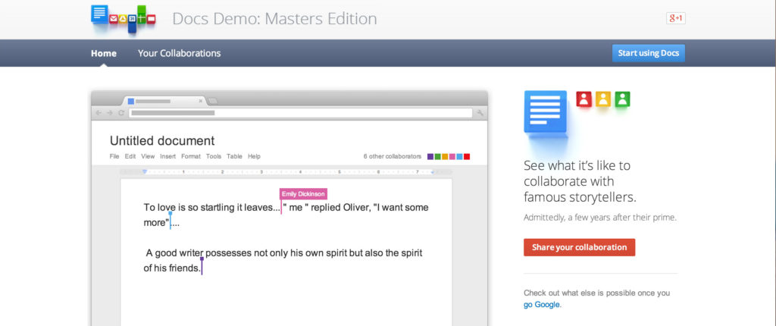
Task: Close the mock browser tab
Action: pyautogui.click(x=200, y=101)
